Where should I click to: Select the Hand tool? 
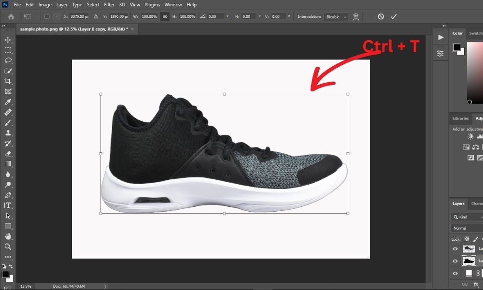(x=8, y=236)
